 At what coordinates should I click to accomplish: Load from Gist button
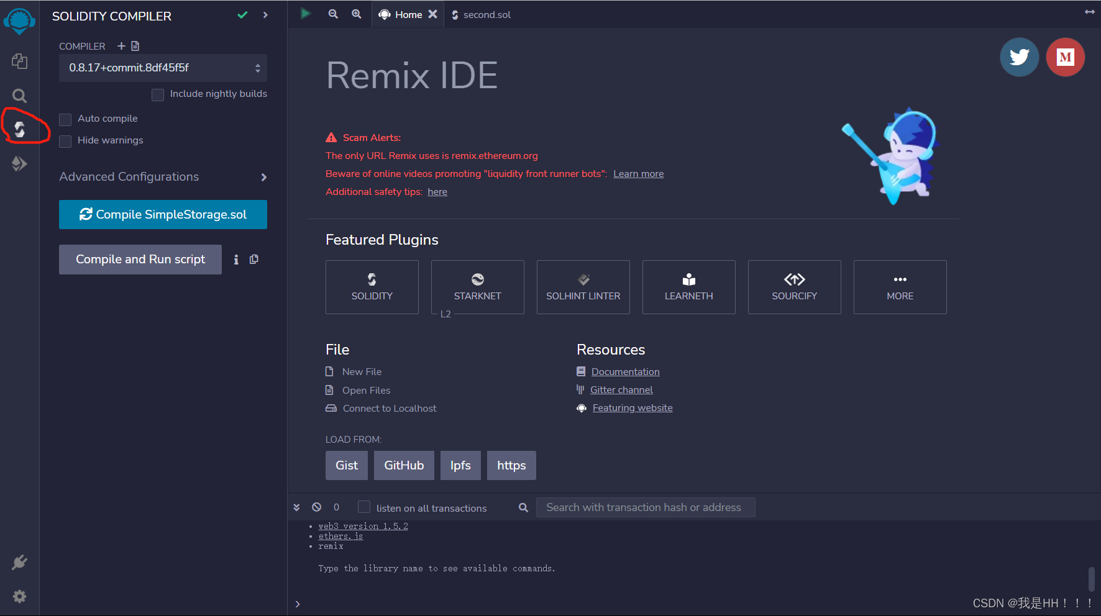click(x=347, y=465)
